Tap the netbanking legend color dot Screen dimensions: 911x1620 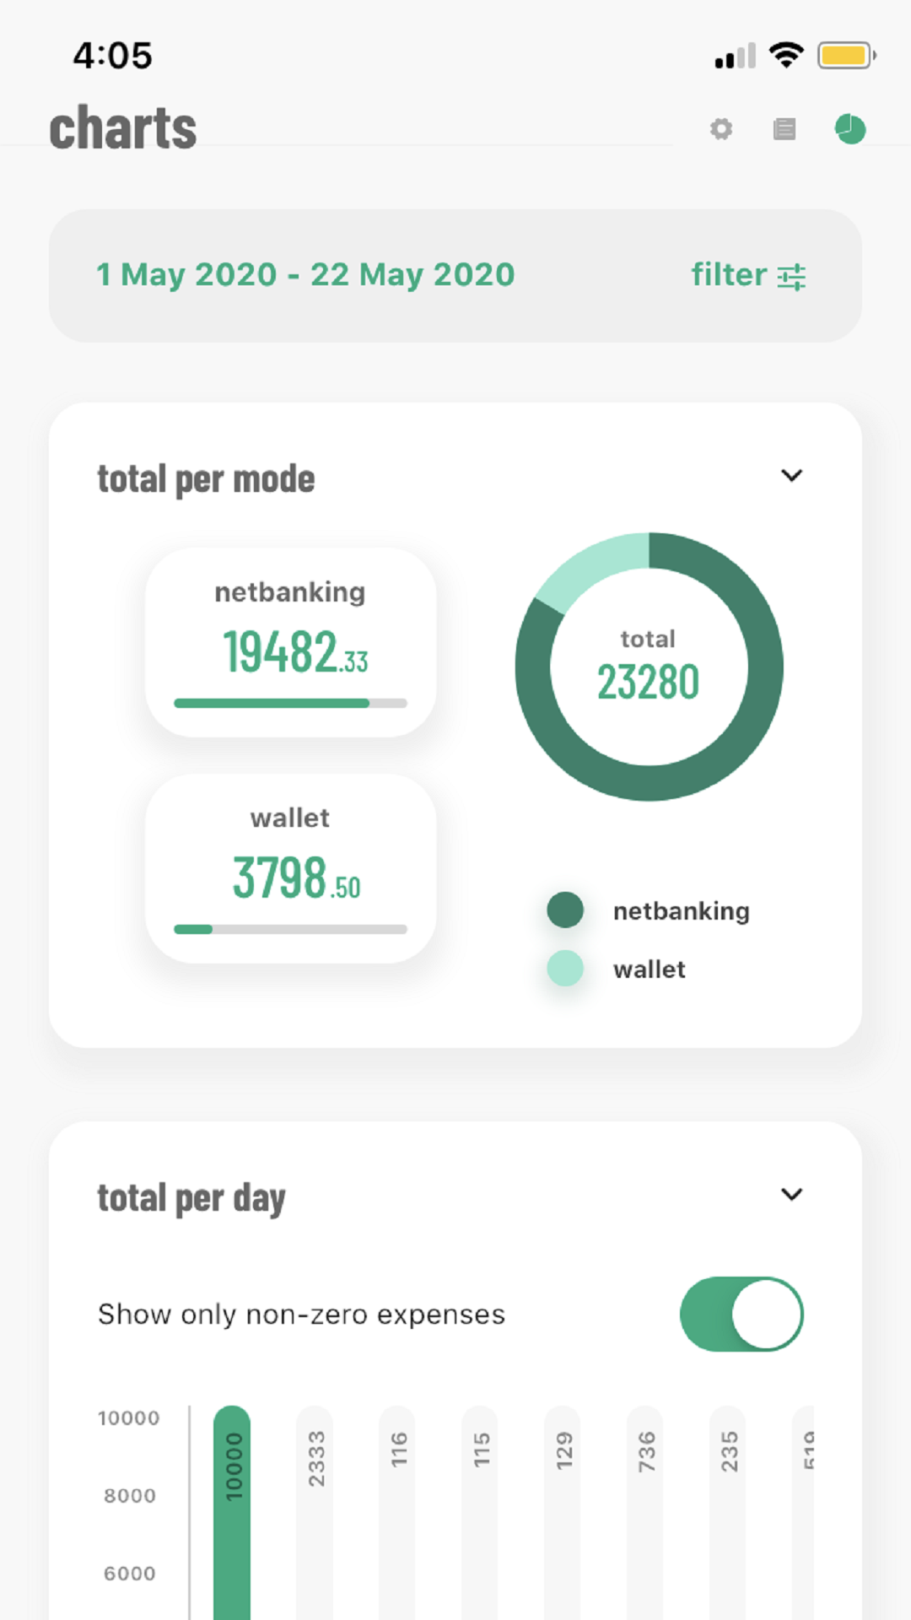(565, 910)
